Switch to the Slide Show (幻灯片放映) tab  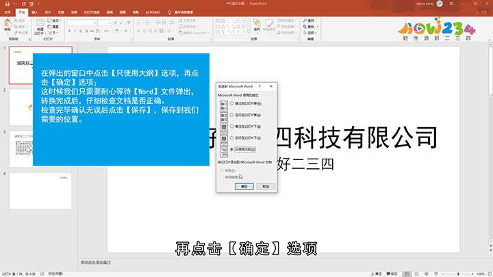pyautogui.click(x=92, y=12)
